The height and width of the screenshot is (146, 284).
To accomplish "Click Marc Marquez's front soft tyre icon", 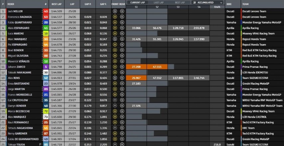I will [x=115, y=39].
